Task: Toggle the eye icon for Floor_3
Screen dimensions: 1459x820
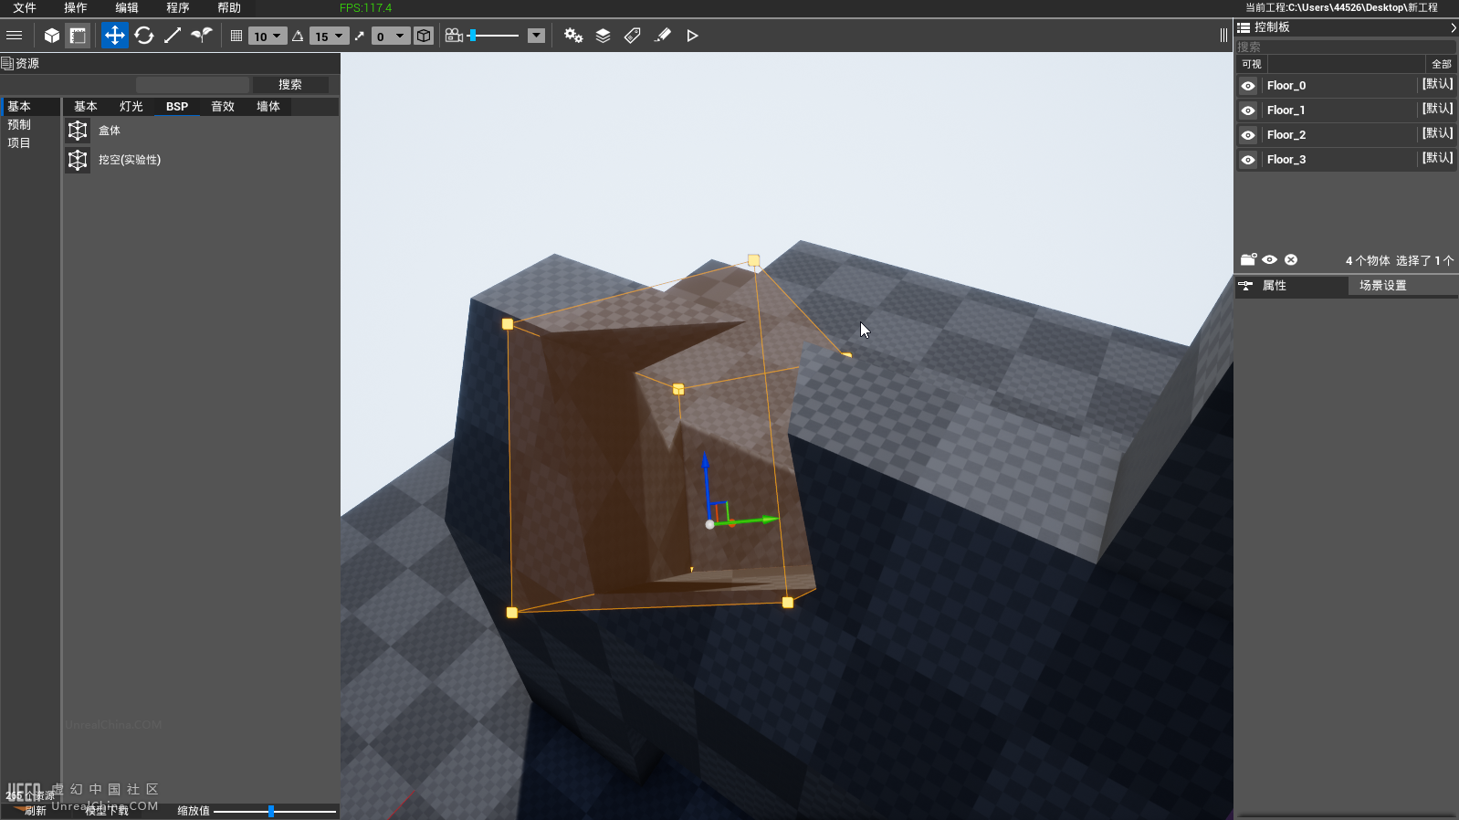Action: (x=1248, y=160)
